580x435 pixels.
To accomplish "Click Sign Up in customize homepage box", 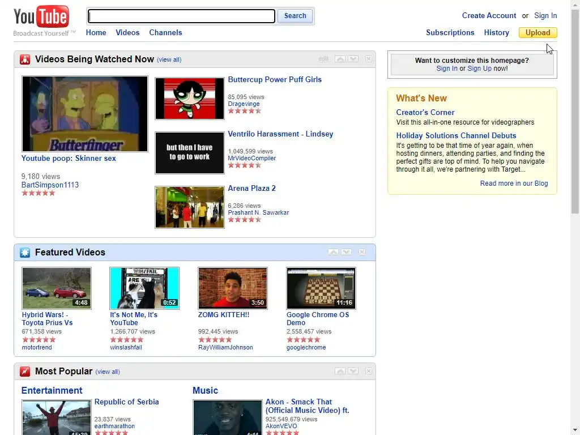I will (x=479, y=69).
